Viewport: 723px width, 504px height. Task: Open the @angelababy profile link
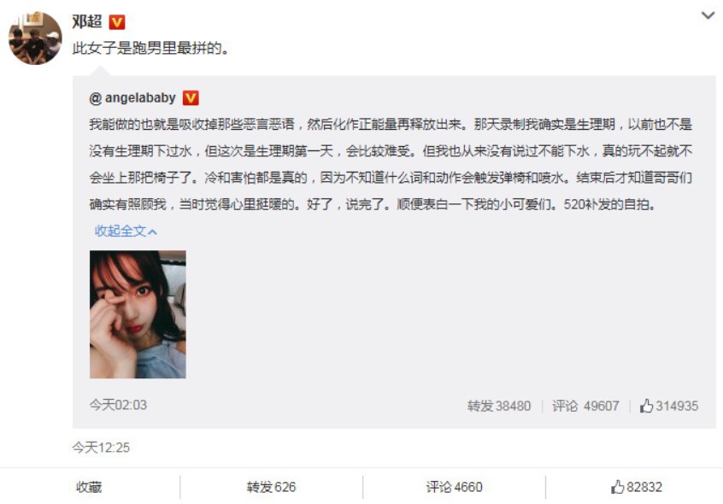coord(132,97)
